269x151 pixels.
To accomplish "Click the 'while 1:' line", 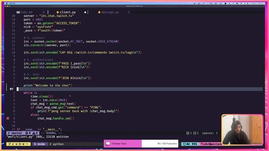I will pyautogui.click(x=30, y=93).
